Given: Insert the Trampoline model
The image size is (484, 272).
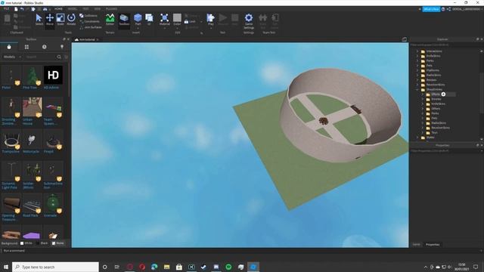Looking at the screenshot, I should coord(11,141).
